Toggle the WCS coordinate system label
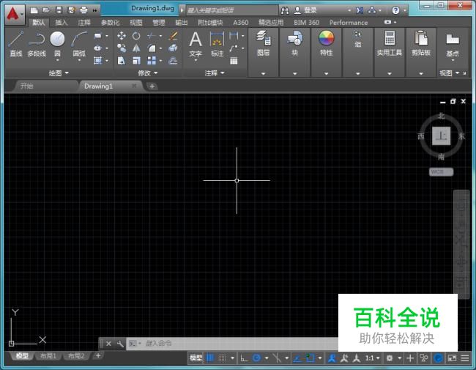The image size is (476, 370). pyautogui.click(x=440, y=171)
